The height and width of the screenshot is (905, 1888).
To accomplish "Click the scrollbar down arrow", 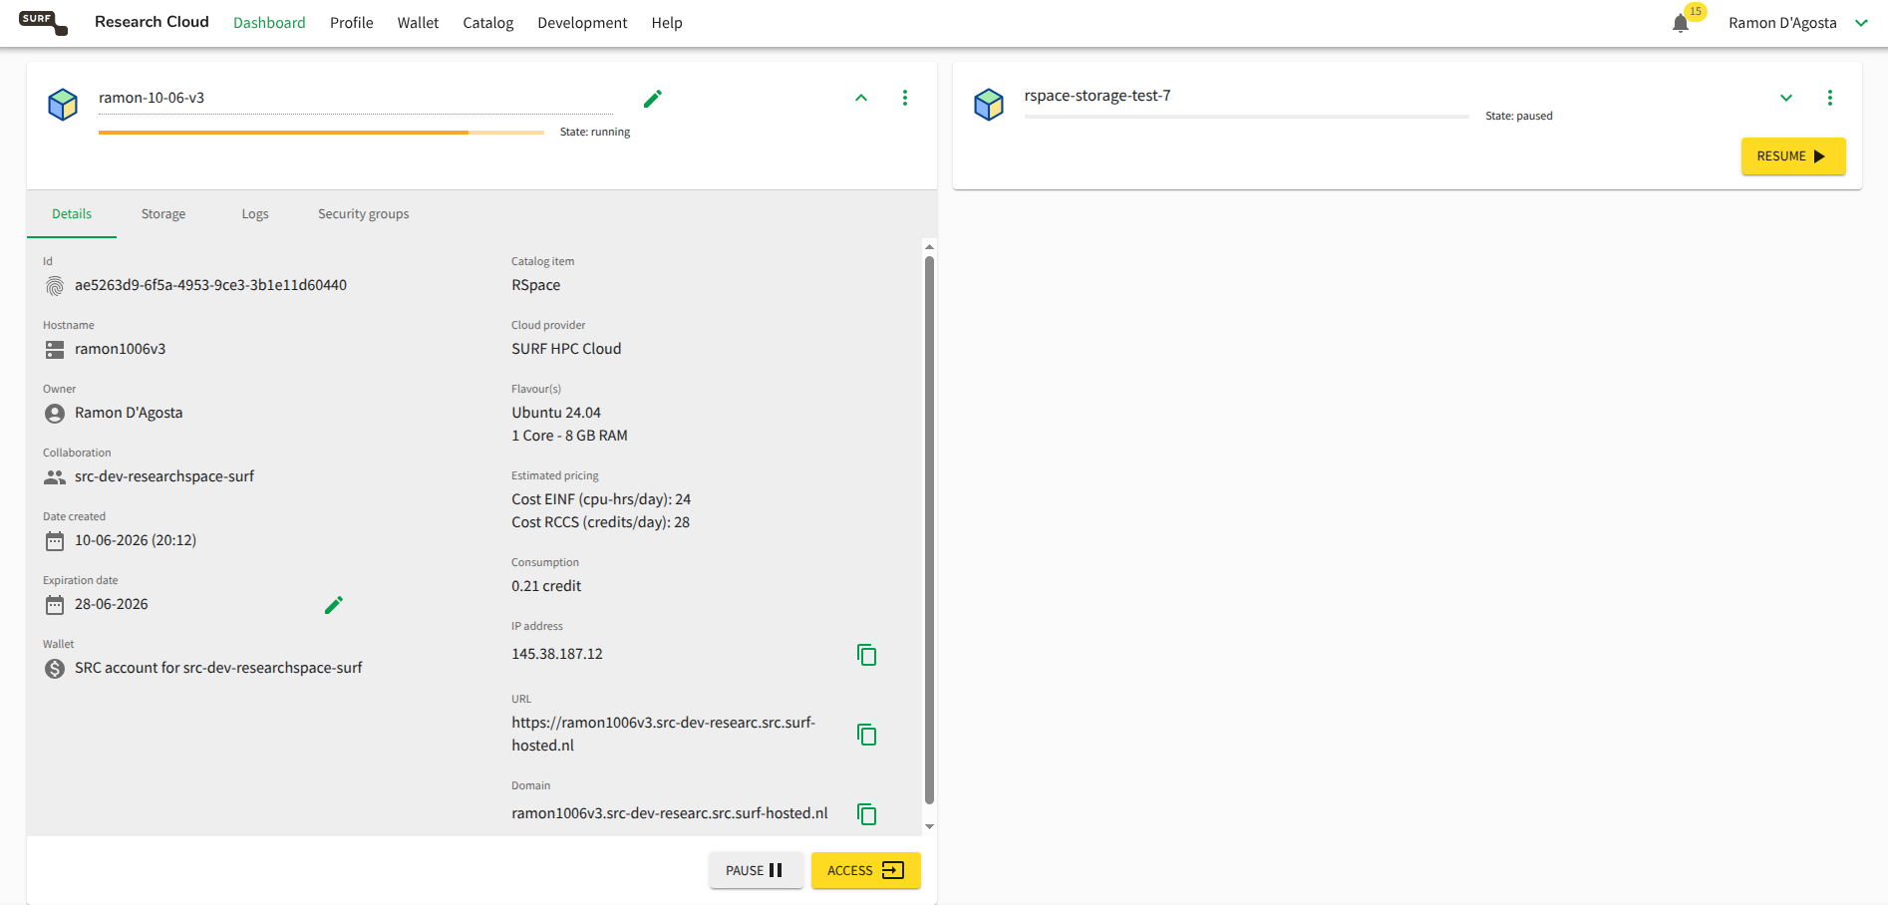I will (929, 826).
